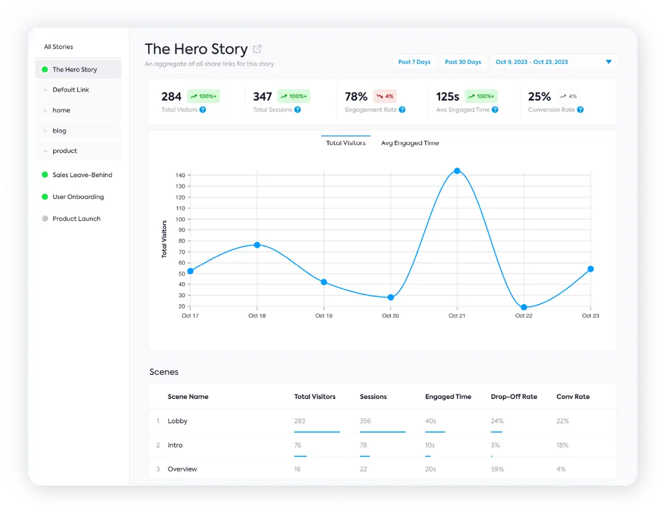Click the help icon next to Total Sessions
This screenshot has width=662, height=511.
[x=297, y=110]
